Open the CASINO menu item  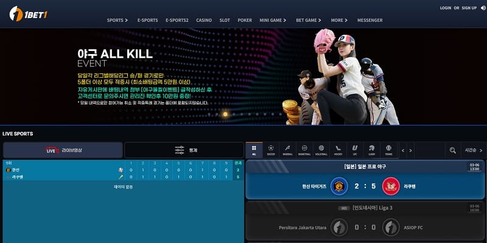[x=204, y=20]
